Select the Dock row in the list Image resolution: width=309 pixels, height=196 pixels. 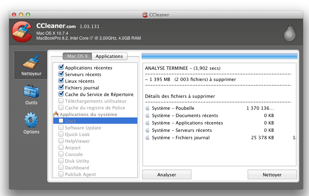tap(95, 121)
